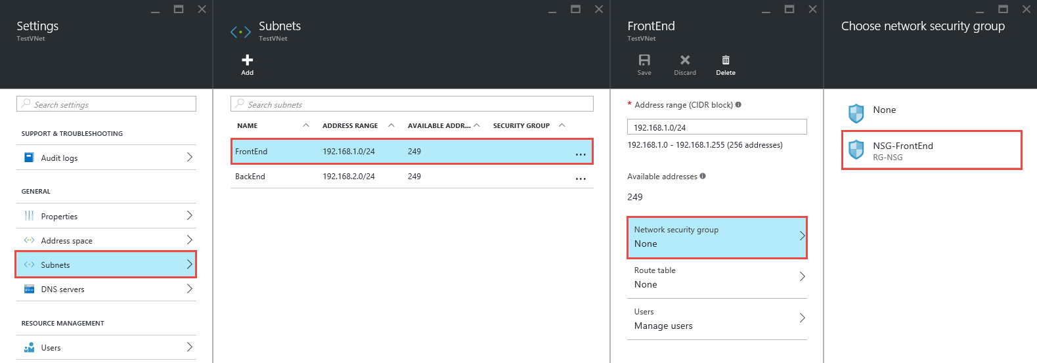Click the NAME column header
1037x363 pixels.
pyautogui.click(x=248, y=125)
